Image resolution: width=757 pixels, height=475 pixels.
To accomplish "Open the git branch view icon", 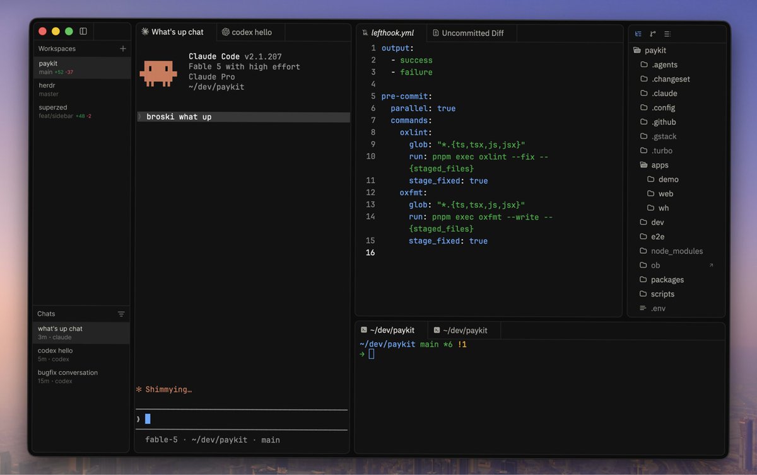I will [x=653, y=34].
